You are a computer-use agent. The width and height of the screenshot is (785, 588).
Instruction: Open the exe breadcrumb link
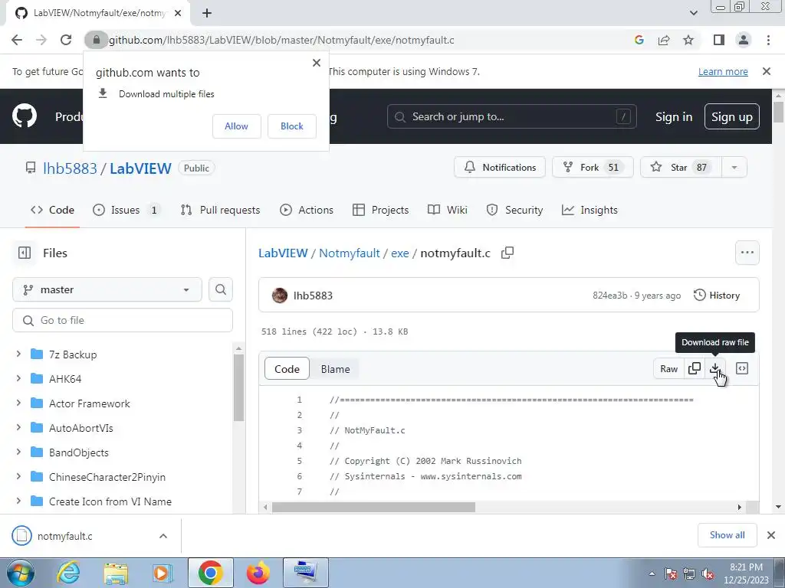399,253
